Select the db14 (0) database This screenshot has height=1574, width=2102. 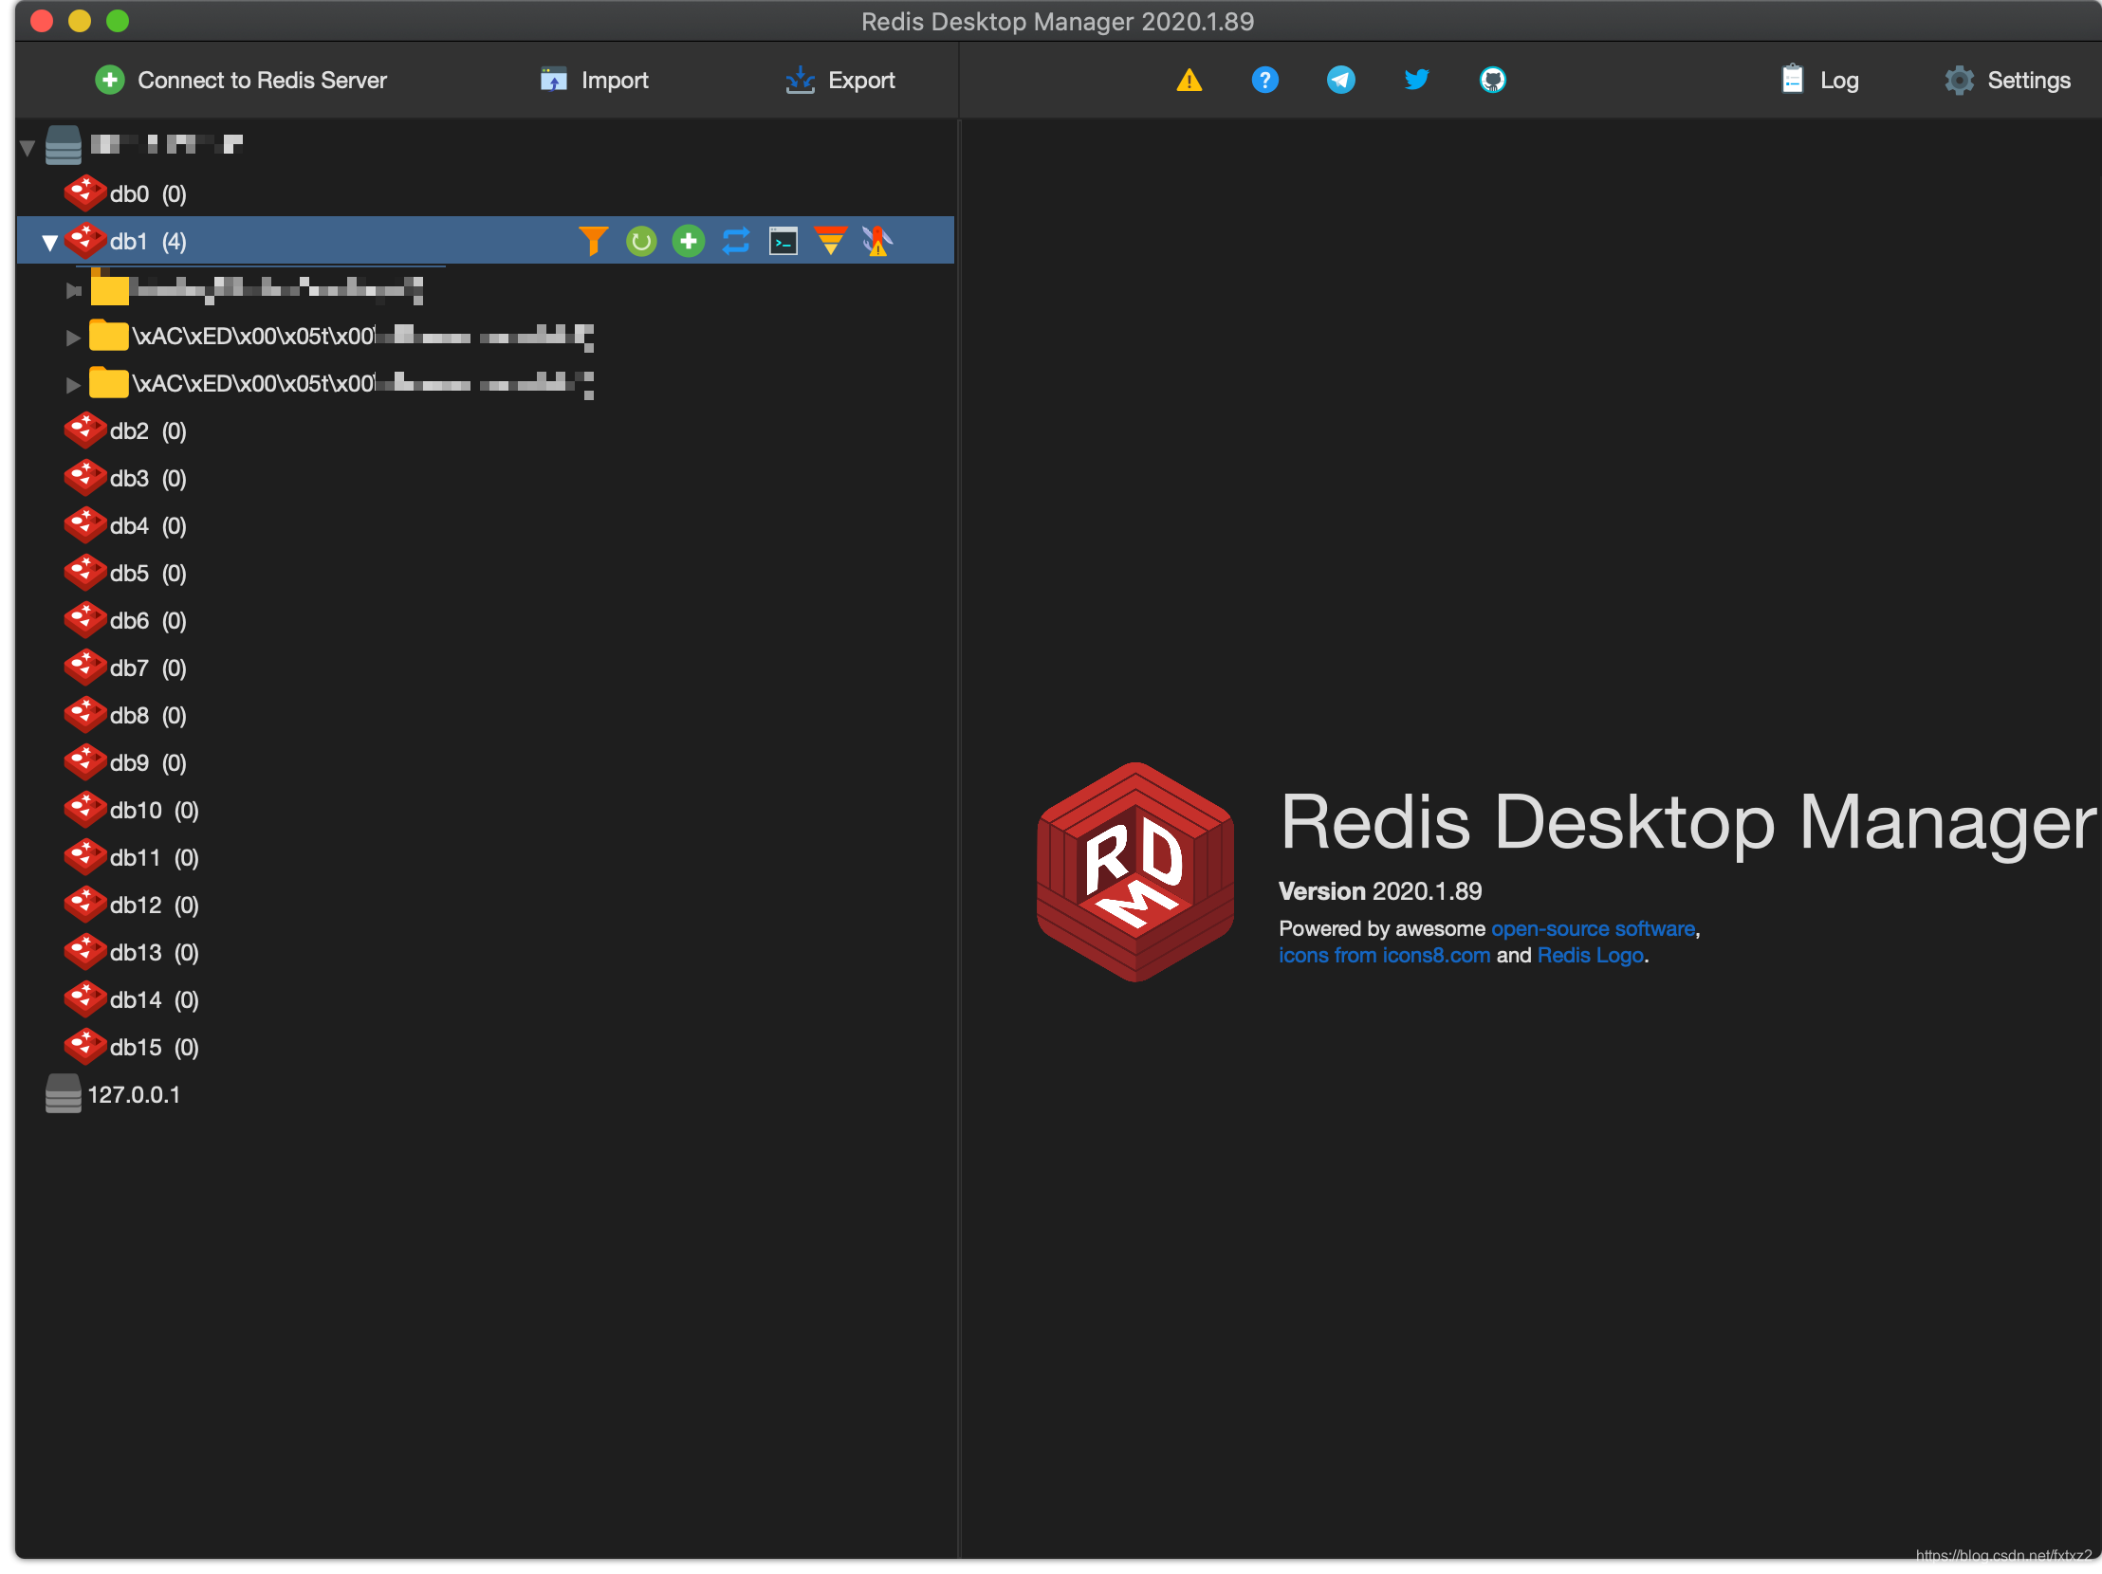tap(154, 1000)
